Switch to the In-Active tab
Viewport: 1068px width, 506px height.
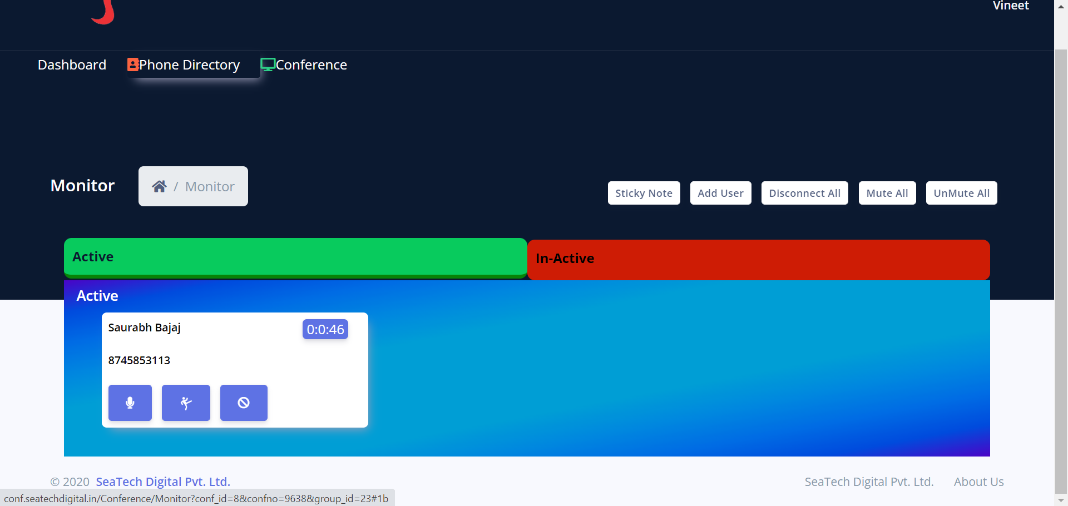tap(758, 259)
